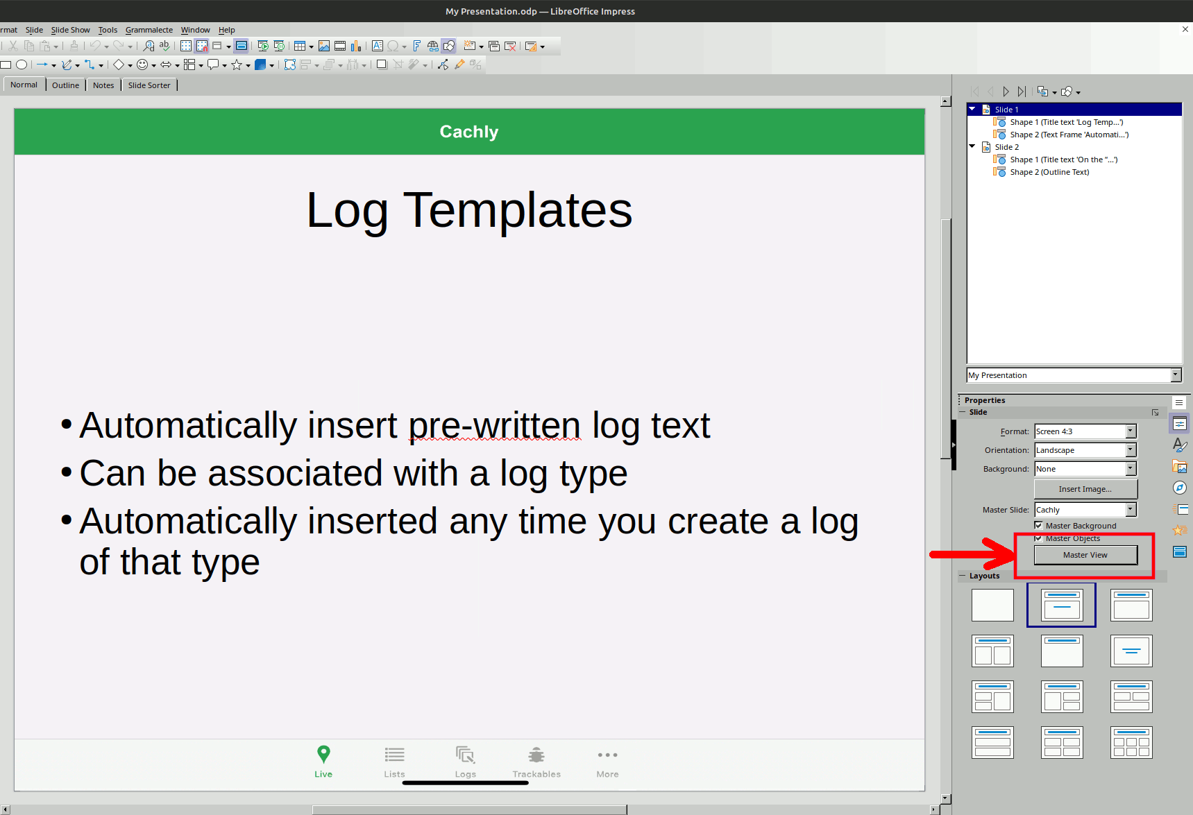The height and width of the screenshot is (815, 1193).
Task: Switch to the Outline view tab
Action: pos(65,85)
